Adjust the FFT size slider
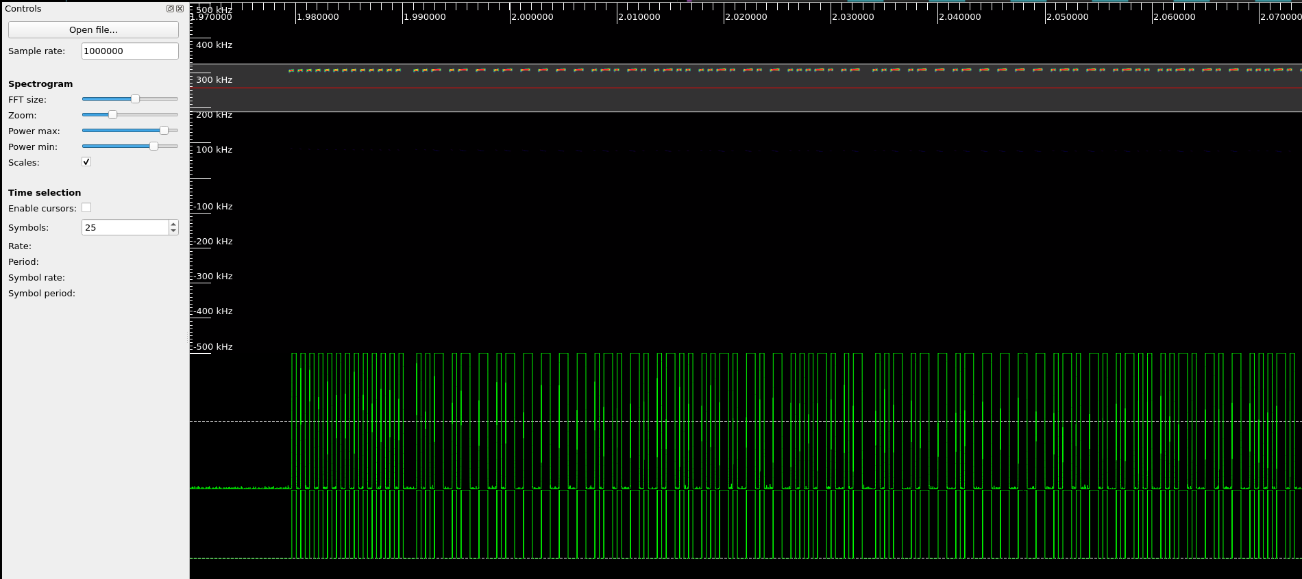 (130, 99)
